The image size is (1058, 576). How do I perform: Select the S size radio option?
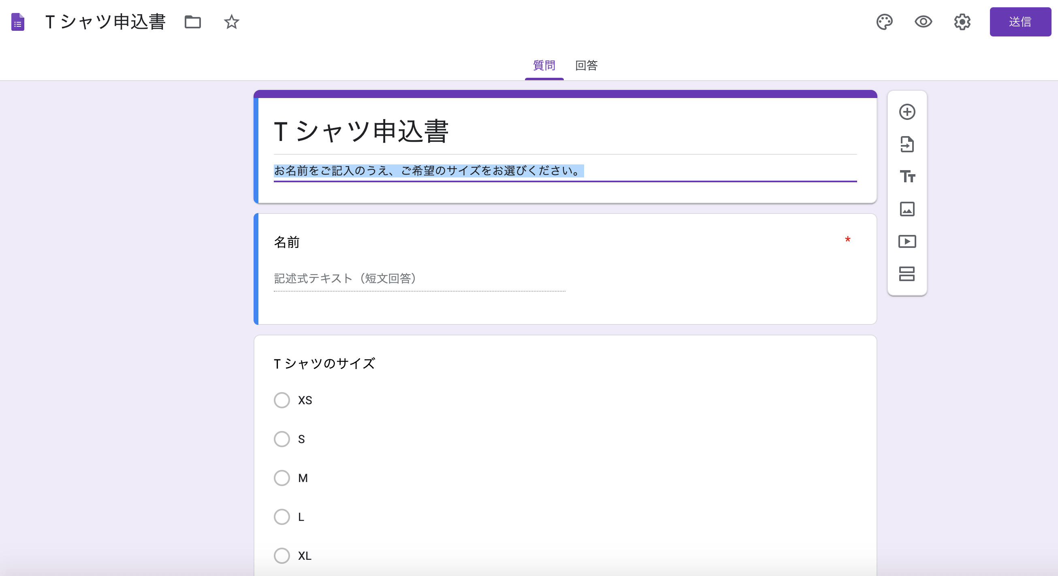[x=282, y=439]
